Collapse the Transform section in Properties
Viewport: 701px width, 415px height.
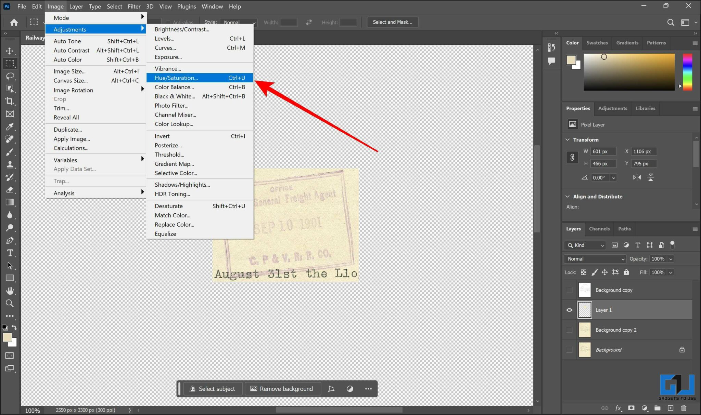(568, 139)
